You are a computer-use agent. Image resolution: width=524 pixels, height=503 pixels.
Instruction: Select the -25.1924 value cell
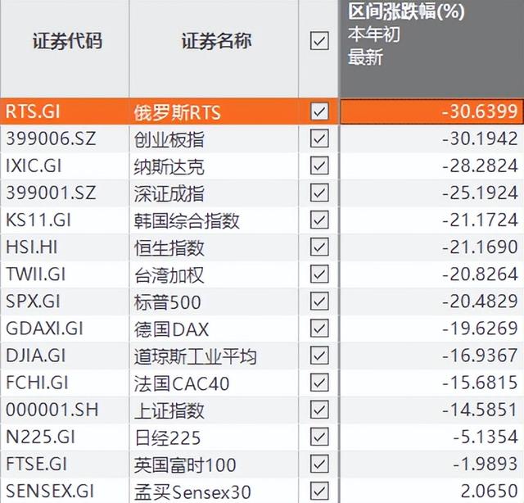[x=431, y=193]
